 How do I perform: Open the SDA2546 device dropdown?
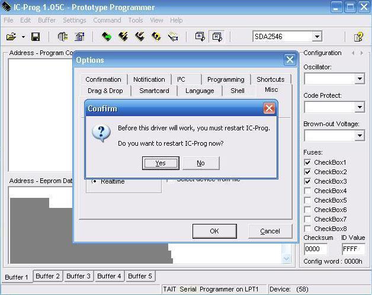[x=317, y=37]
